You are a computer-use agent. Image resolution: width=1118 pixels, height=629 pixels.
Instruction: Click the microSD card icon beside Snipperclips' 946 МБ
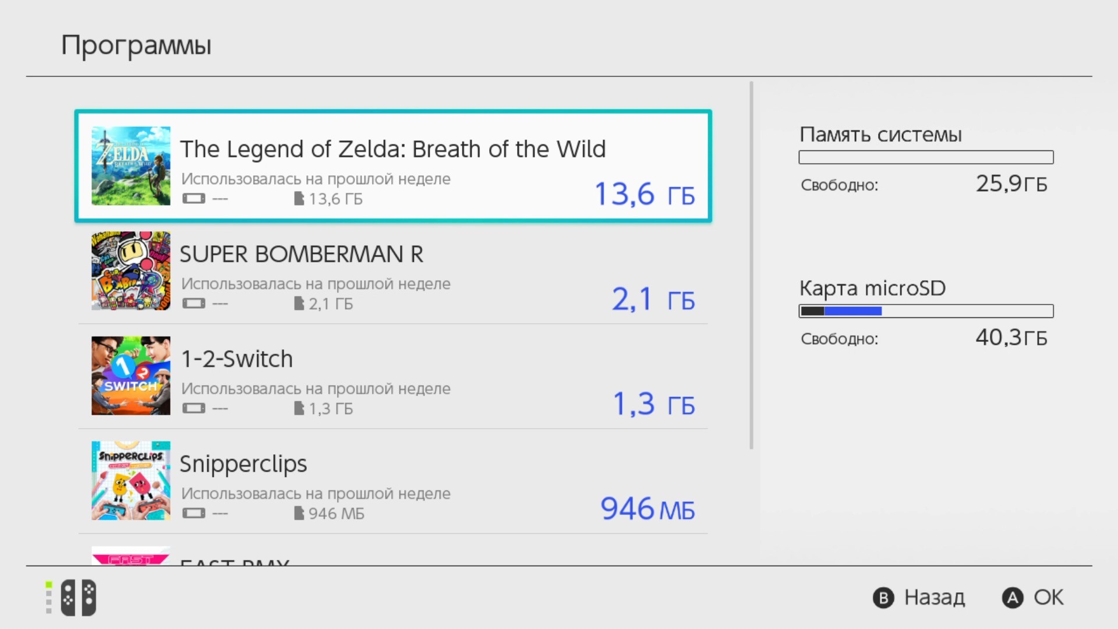[299, 514]
